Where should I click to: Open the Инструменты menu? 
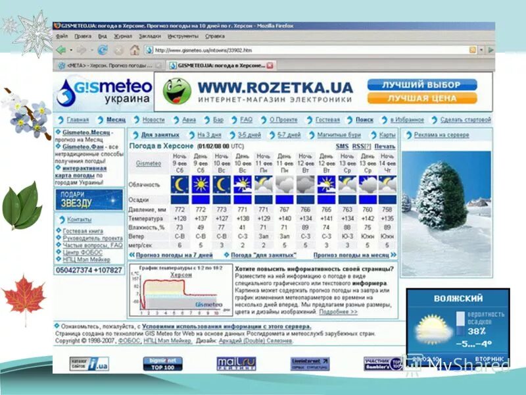pos(183,36)
